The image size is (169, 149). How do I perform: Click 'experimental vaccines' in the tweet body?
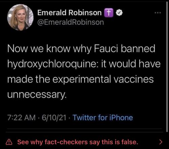click(x=103, y=79)
